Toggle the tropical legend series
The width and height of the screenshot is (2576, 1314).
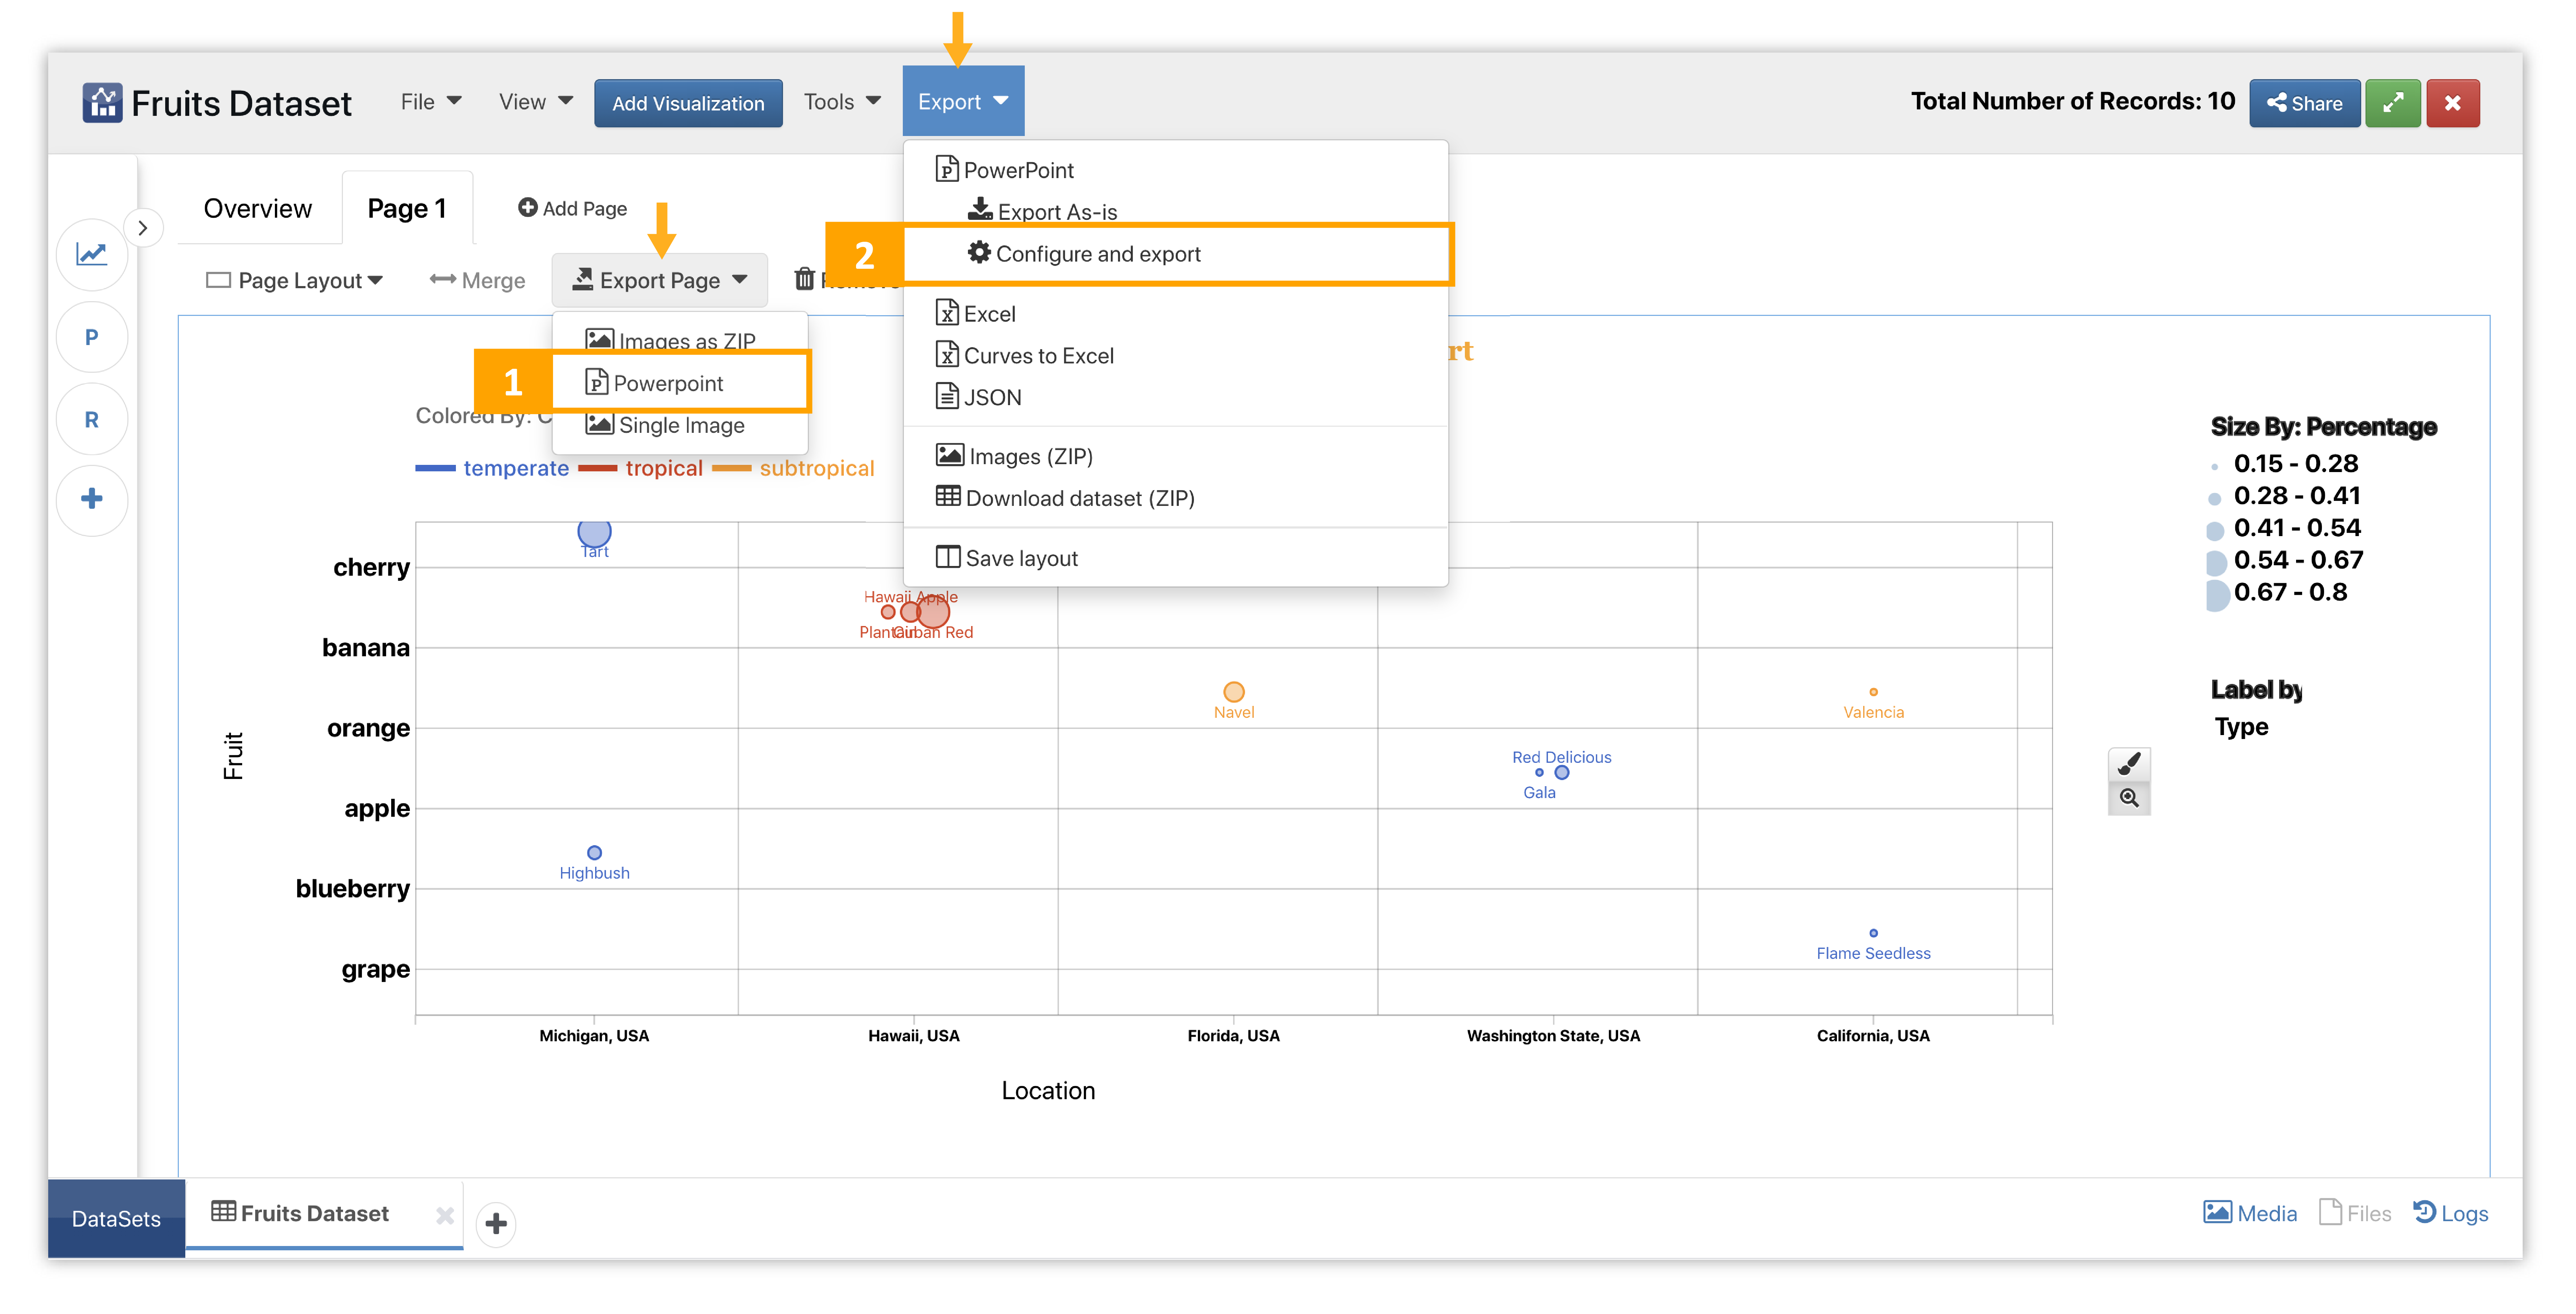[x=663, y=468]
